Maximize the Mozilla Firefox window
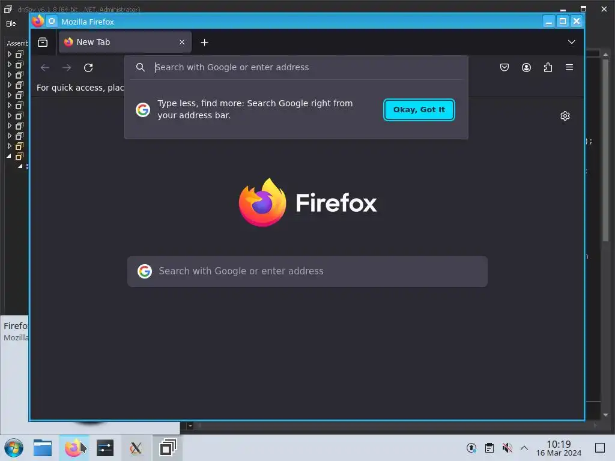The height and width of the screenshot is (461, 615). coord(562,21)
